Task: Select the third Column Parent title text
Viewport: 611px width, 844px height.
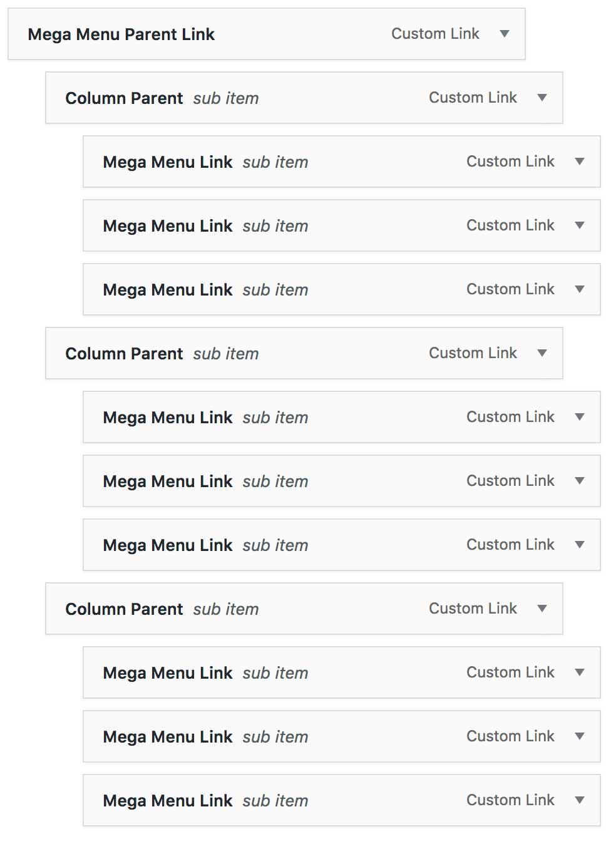Action: [124, 609]
